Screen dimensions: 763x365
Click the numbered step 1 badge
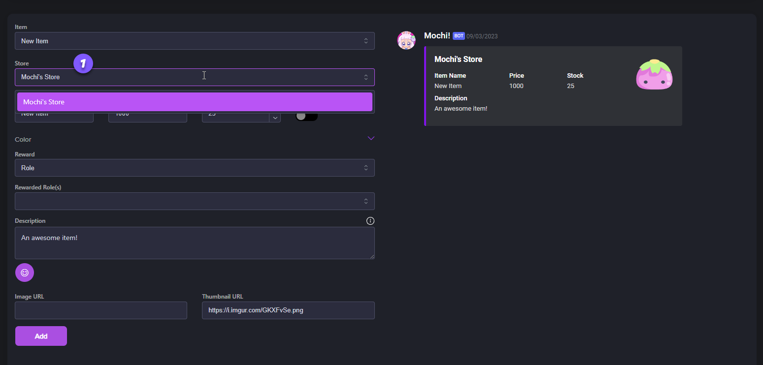click(x=83, y=63)
